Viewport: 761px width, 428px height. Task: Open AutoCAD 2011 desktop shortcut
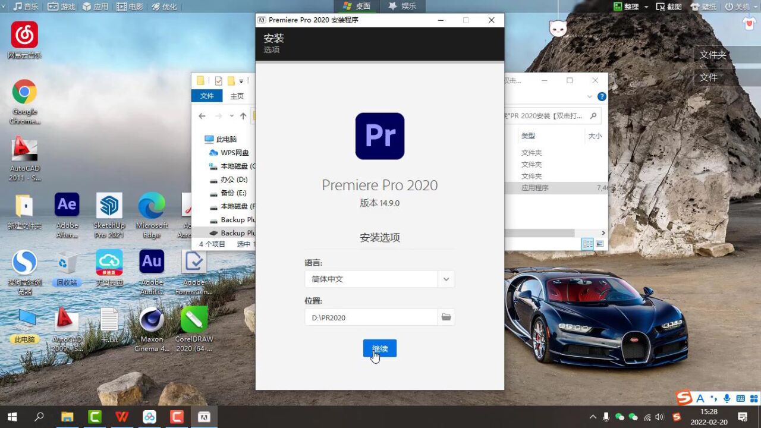[x=24, y=159]
